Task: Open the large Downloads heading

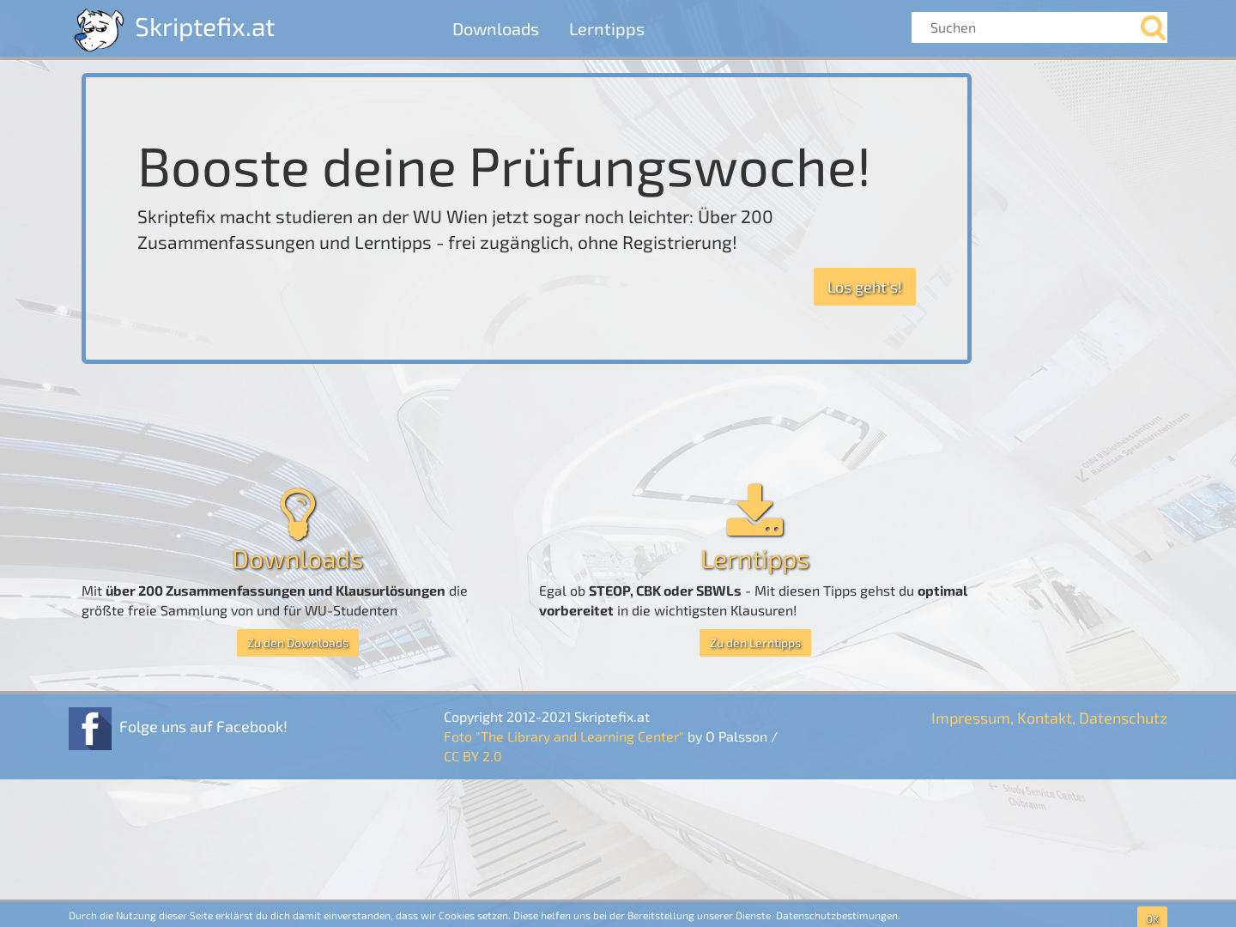Action: tap(298, 560)
